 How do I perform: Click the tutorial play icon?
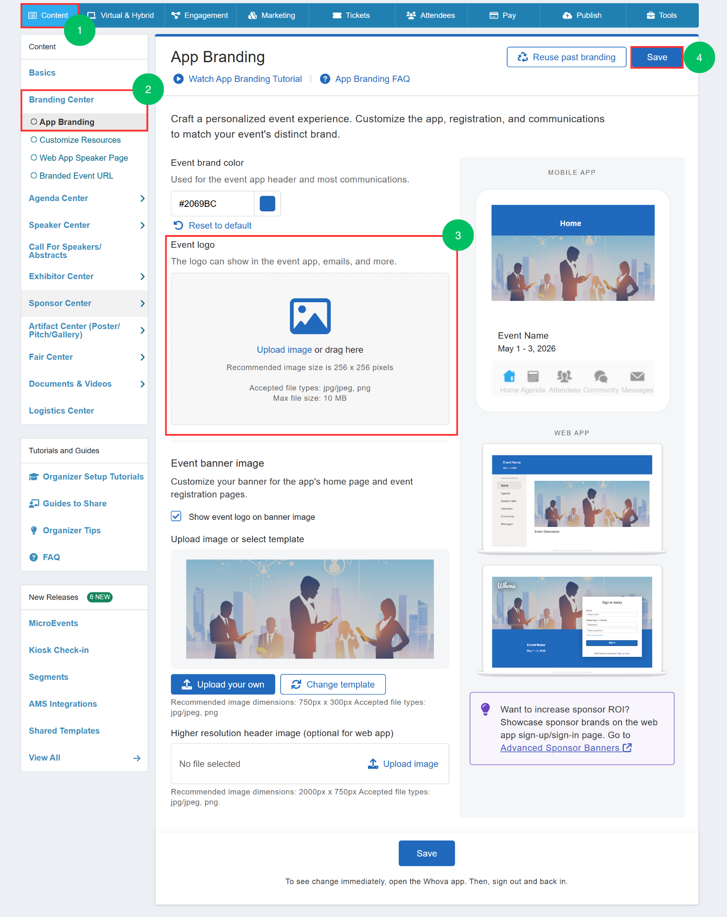point(179,79)
